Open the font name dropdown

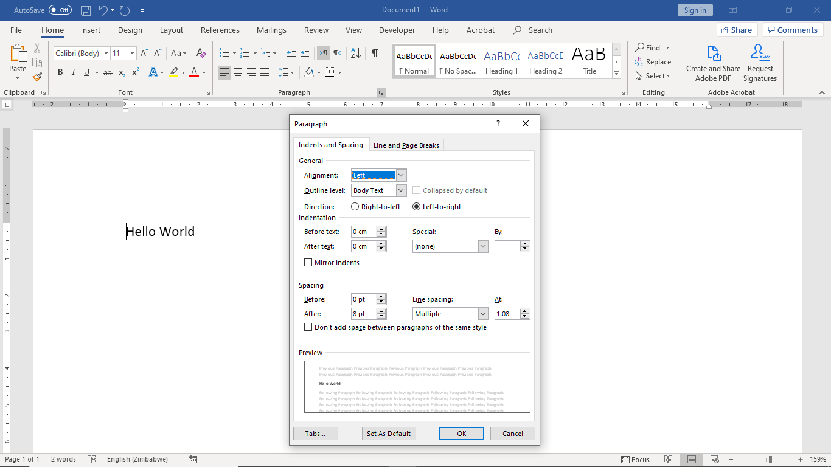106,54
